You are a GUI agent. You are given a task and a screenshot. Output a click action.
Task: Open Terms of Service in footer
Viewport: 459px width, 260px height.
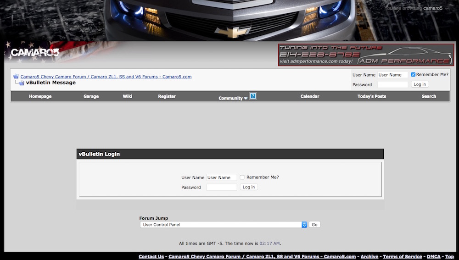click(x=403, y=256)
